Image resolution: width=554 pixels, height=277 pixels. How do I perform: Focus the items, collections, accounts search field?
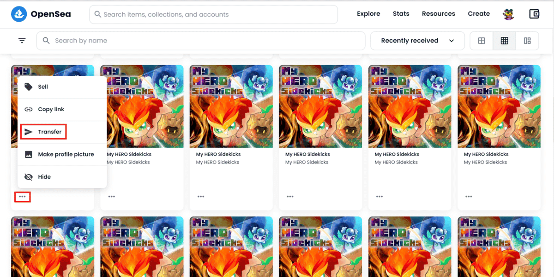pos(214,14)
